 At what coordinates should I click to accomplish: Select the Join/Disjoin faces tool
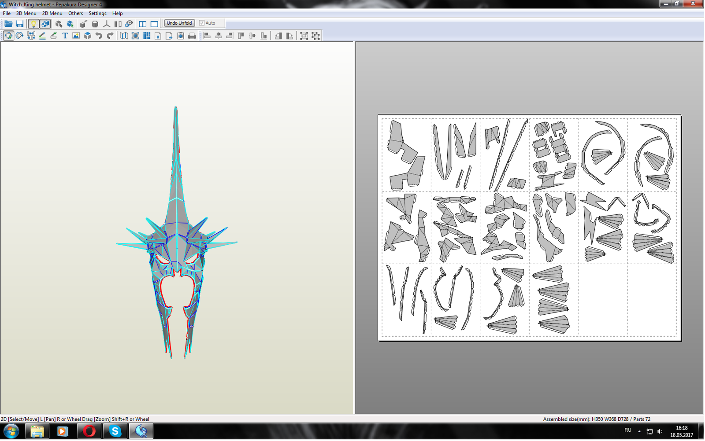point(31,36)
